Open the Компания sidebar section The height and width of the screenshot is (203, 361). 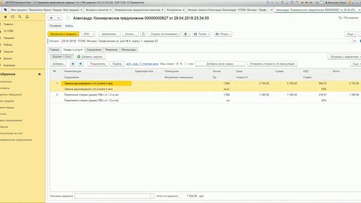coord(9,65)
